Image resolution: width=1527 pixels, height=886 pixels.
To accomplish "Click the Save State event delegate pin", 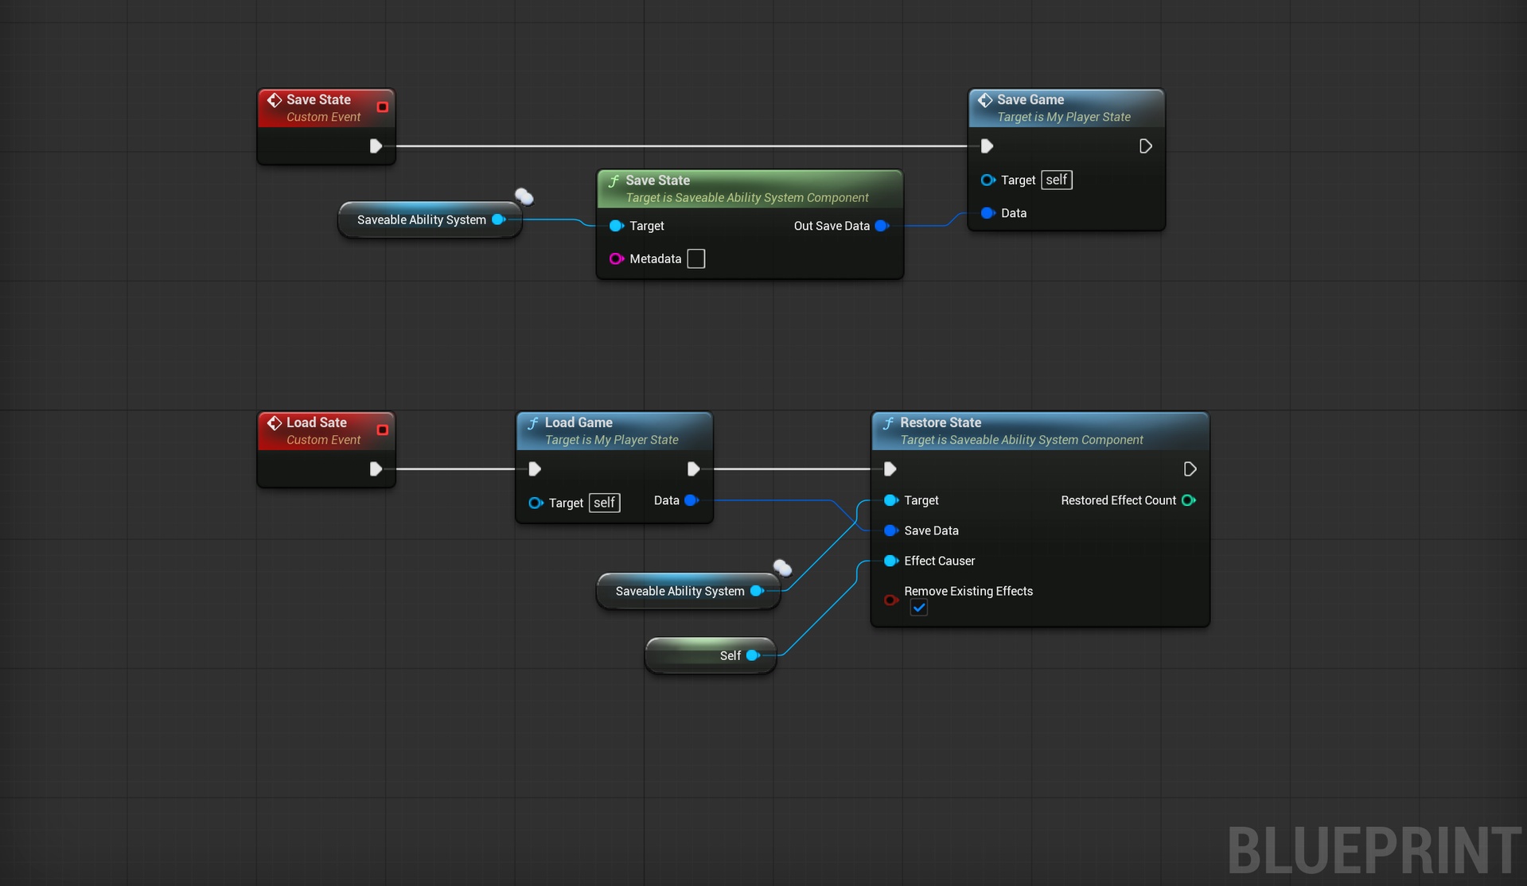I will pos(382,107).
